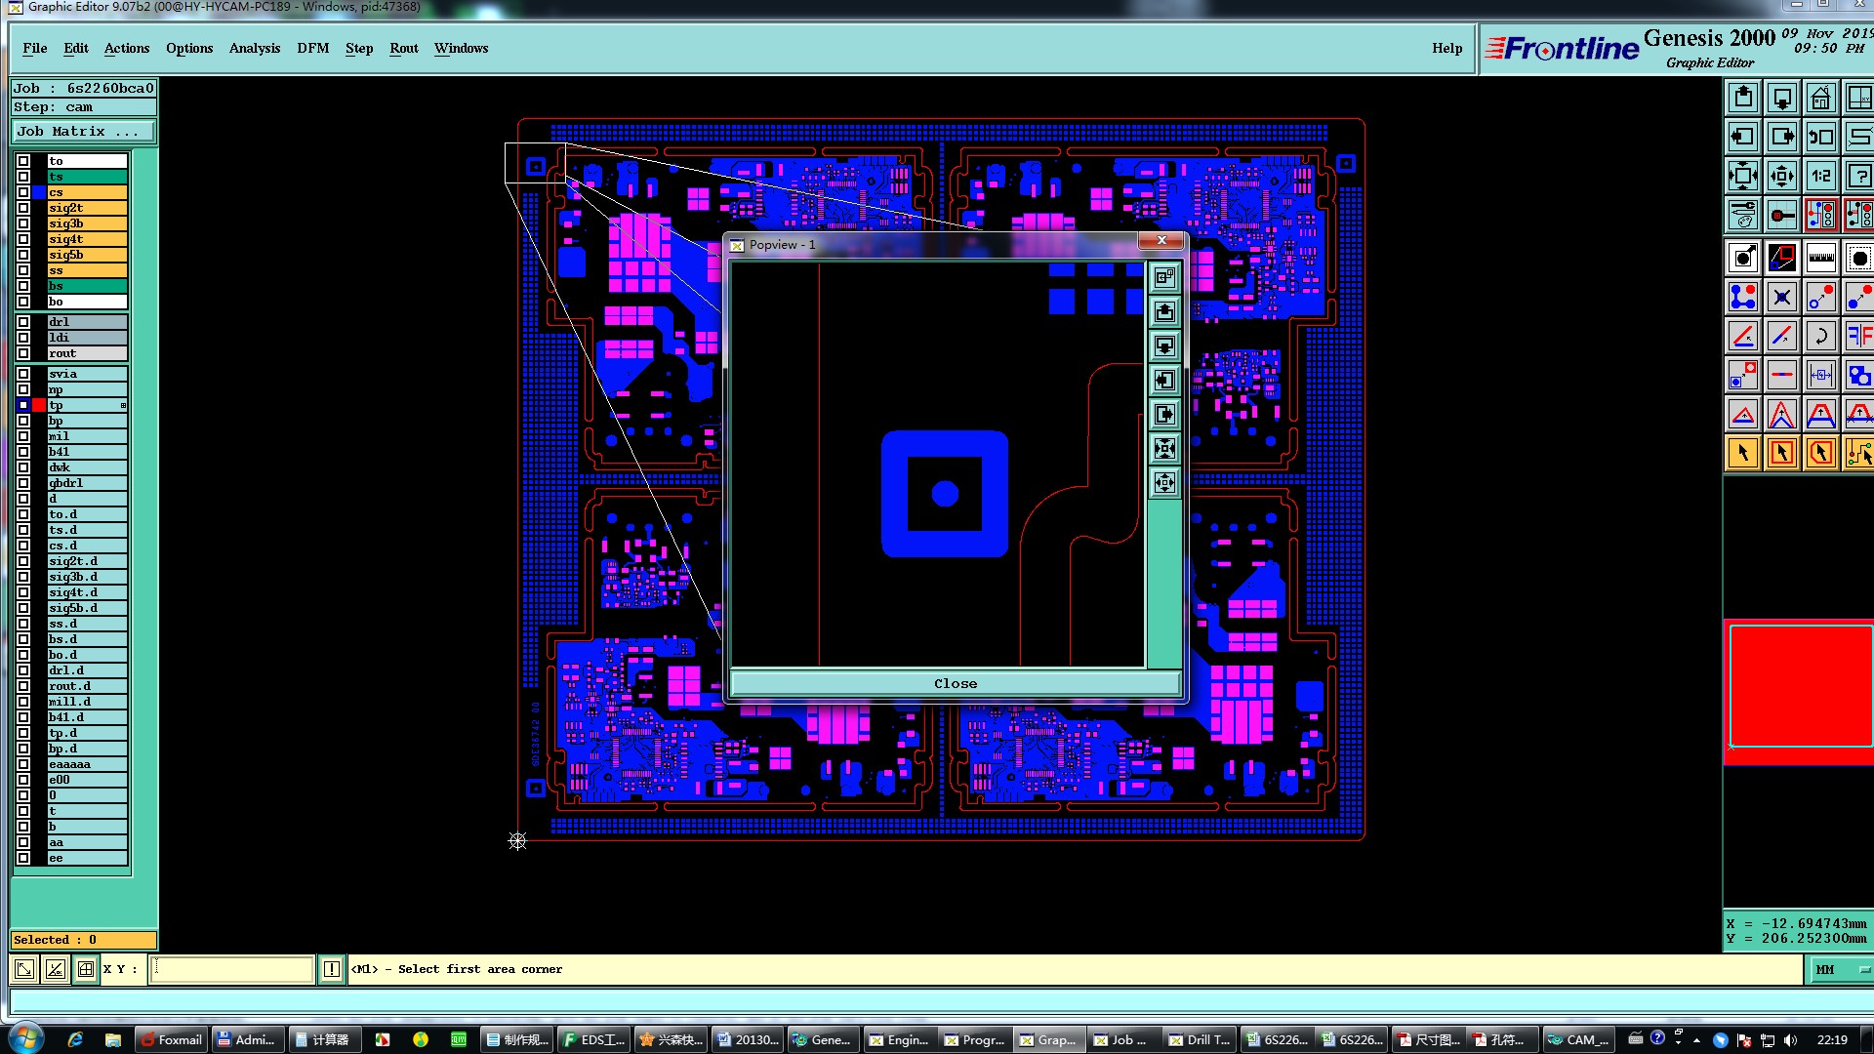Image resolution: width=1874 pixels, height=1054 pixels.
Task: Click the blue color swatch of cs layer
Action: click(39, 192)
